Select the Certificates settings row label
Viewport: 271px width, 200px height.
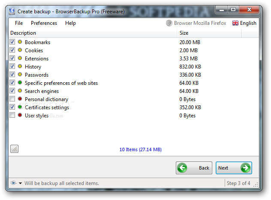pos(47,107)
